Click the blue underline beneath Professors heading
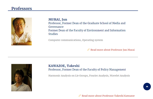This screenshot has height=99, width=153. [73, 11]
